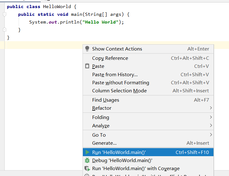Click the fold end marker at closing brace

coord(5,30)
